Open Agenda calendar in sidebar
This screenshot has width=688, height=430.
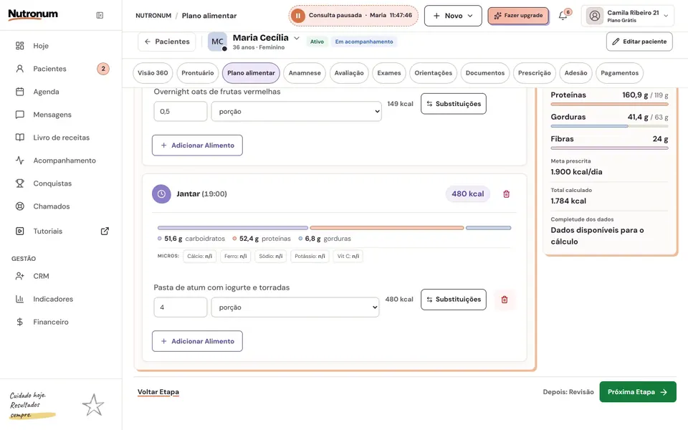[46, 92]
